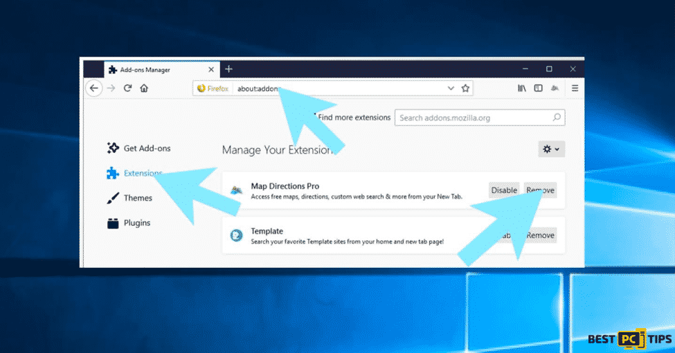Image resolution: width=675 pixels, height=353 pixels.
Task: Click the Map Directions Pro toolbar icon
Action: 555,89
